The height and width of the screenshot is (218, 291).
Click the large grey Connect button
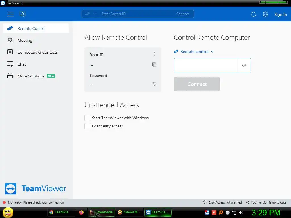pos(197,84)
